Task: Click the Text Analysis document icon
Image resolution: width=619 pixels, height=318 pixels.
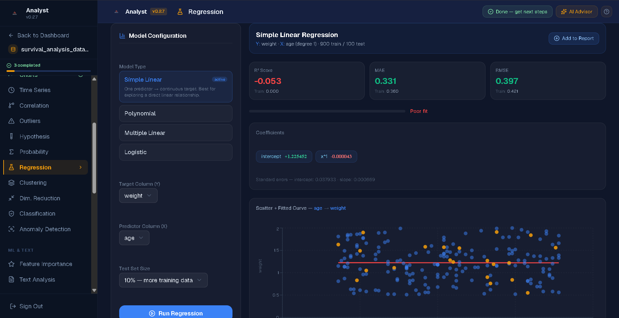Action: (x=11, y=279)
